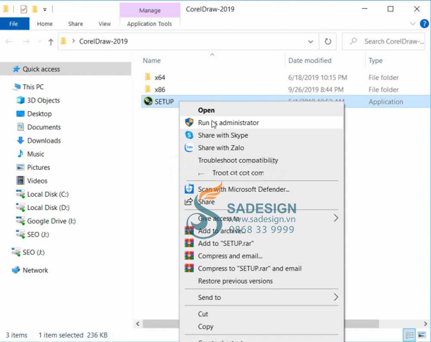
Task: Click the Properties checkmark icon in the title bar
Action: click(x=24, y=9)
